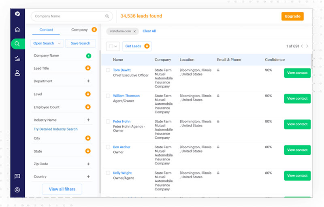Open the chat message icon in sidebar

tap(17, 176)
